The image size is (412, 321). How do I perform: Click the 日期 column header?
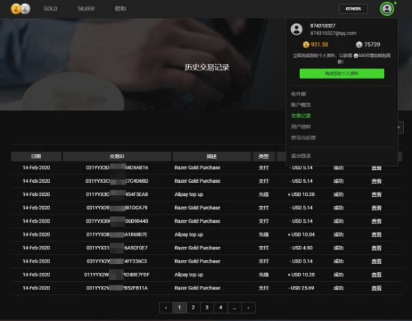(36, 156)
